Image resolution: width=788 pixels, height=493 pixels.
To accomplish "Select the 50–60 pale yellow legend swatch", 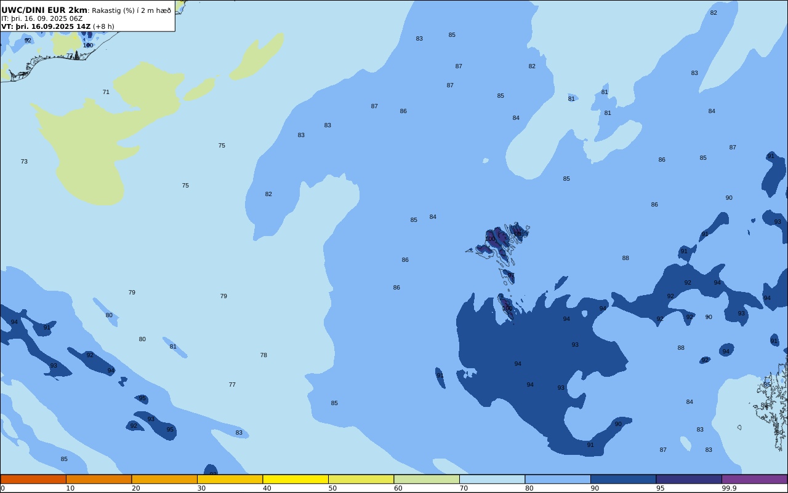I will point(361,479).
